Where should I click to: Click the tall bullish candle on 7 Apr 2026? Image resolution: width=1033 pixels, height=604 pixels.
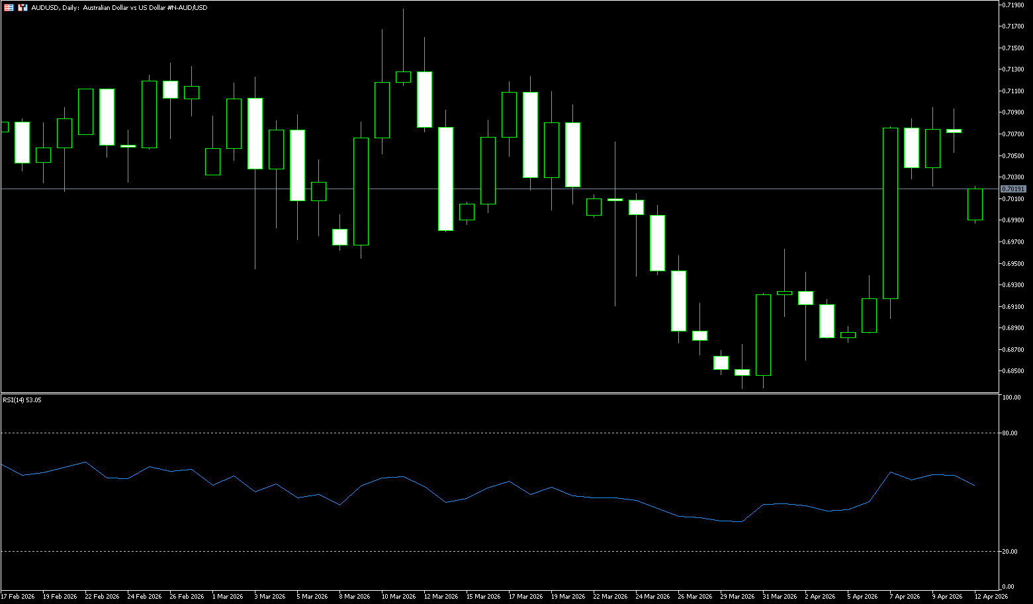[890, 212]
